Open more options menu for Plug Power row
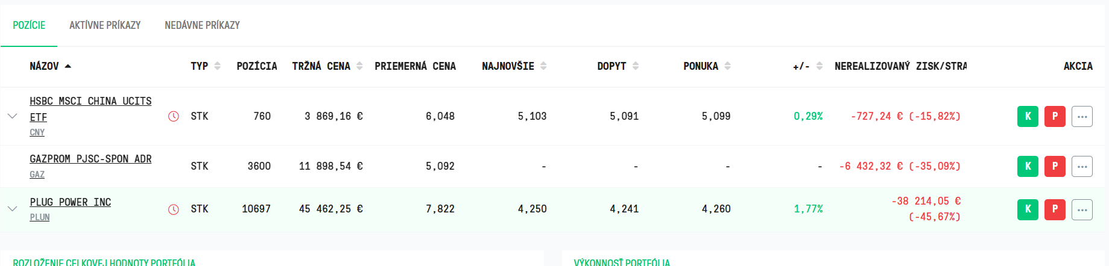This screenshot has width=1109, height=266. (1082, 209)
